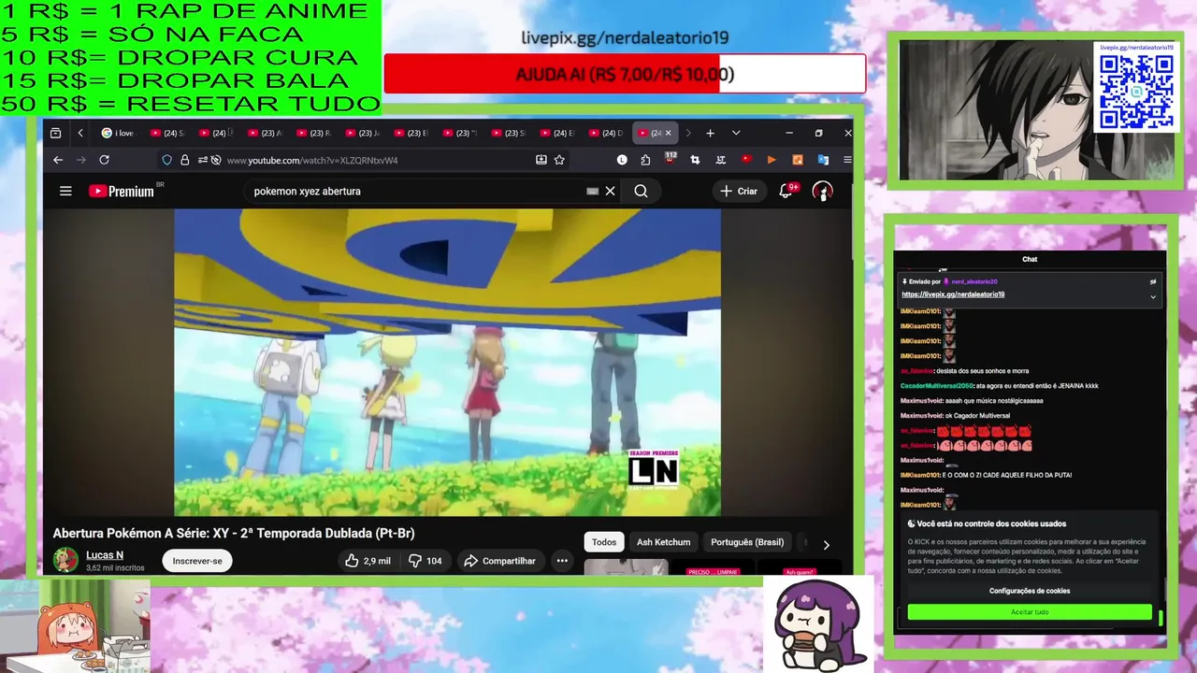This screenshot has height=673, width=1197.
Task: Click the install/download page icon in address bar
Action: 541,160
